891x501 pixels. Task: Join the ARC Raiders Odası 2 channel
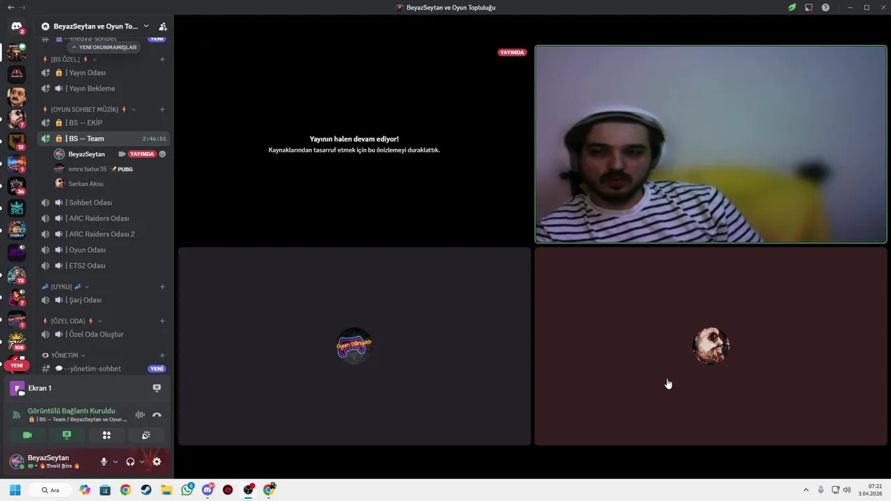(x=103, y=234)
